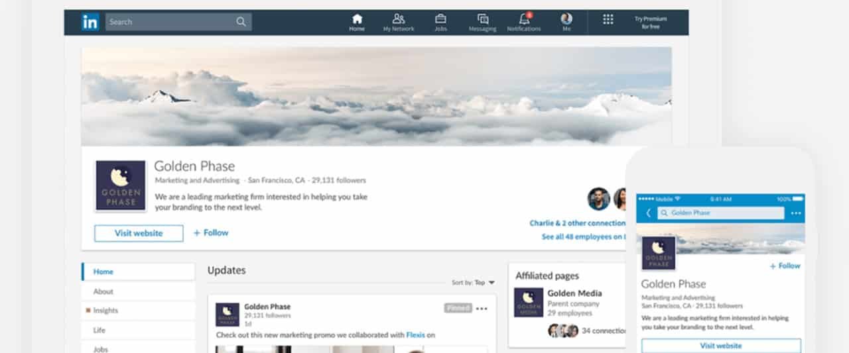Click the LinkedIn logo icon
849x353 pixels.
click(x=90, y=22)
